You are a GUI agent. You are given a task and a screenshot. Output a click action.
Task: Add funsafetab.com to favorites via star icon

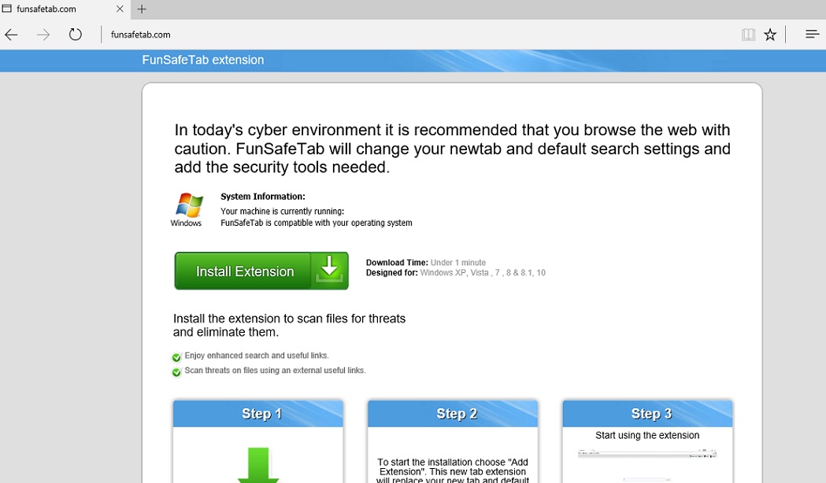click(x=770, y=35)
